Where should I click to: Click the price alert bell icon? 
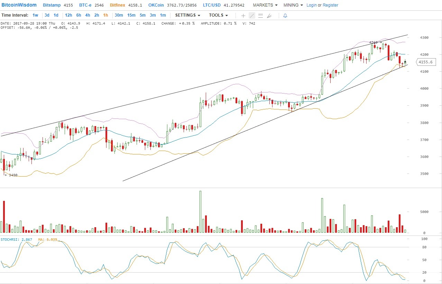point(285,16)
